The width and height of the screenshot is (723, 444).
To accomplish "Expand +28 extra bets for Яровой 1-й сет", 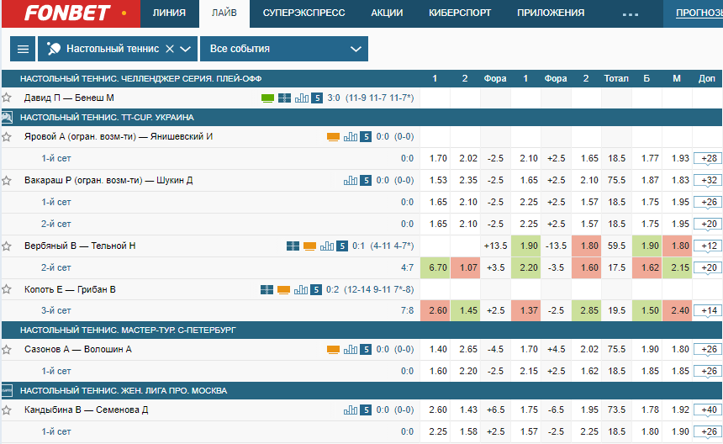I will 709,159.
